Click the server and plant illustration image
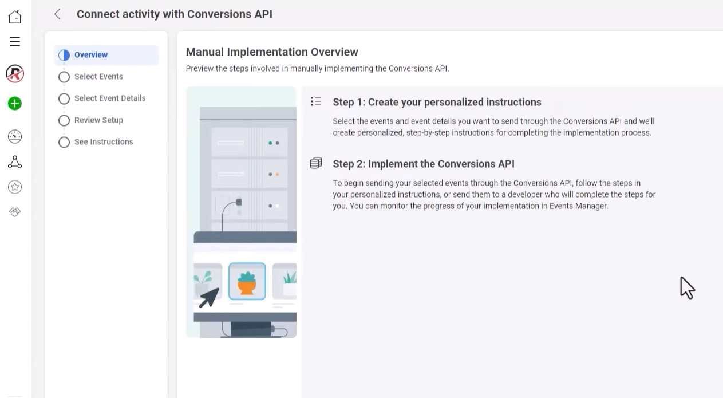 [242, 212]
